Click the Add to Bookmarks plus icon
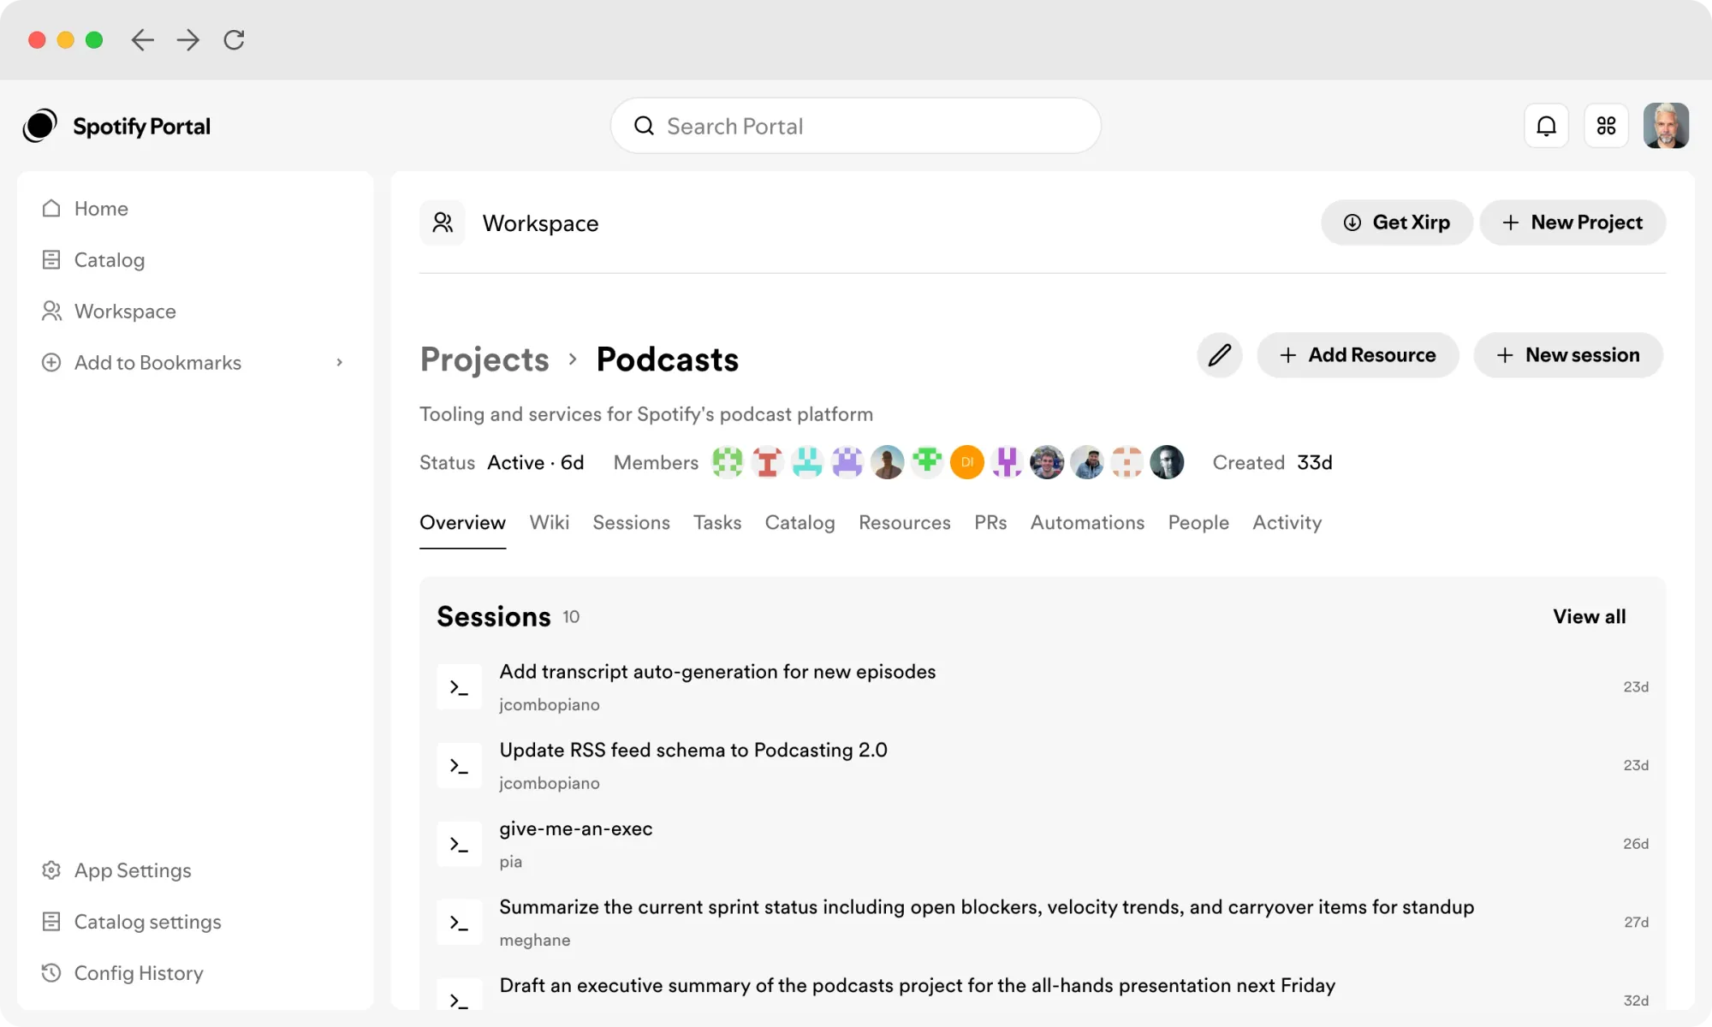Image resolution: width=1712 pixels, height=1027 pixels. click(x=51, y=362)
